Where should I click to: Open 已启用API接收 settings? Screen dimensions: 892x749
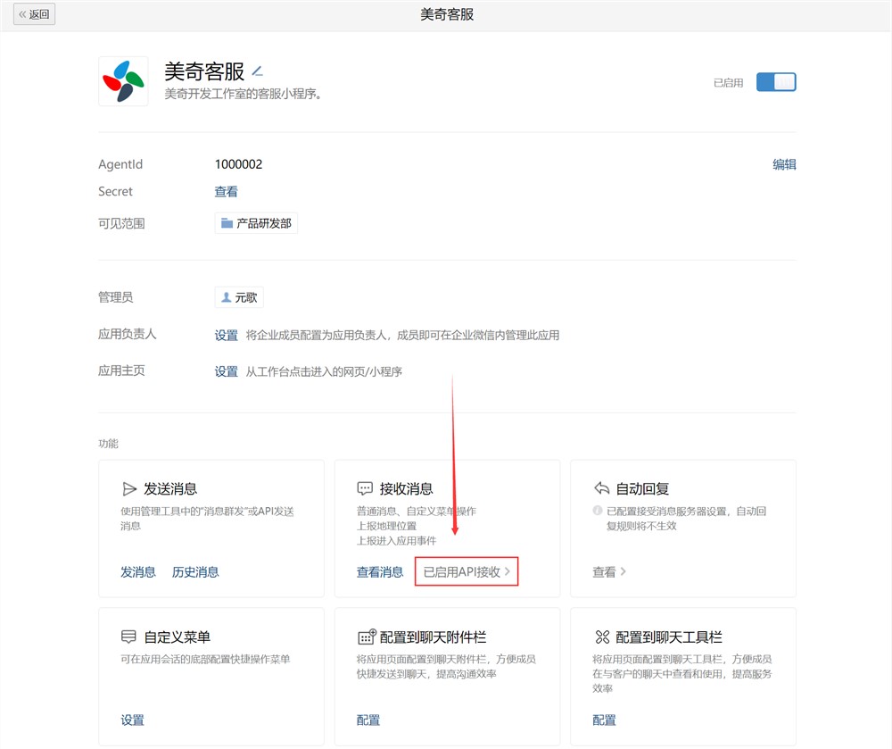click(x=467, y=571)
